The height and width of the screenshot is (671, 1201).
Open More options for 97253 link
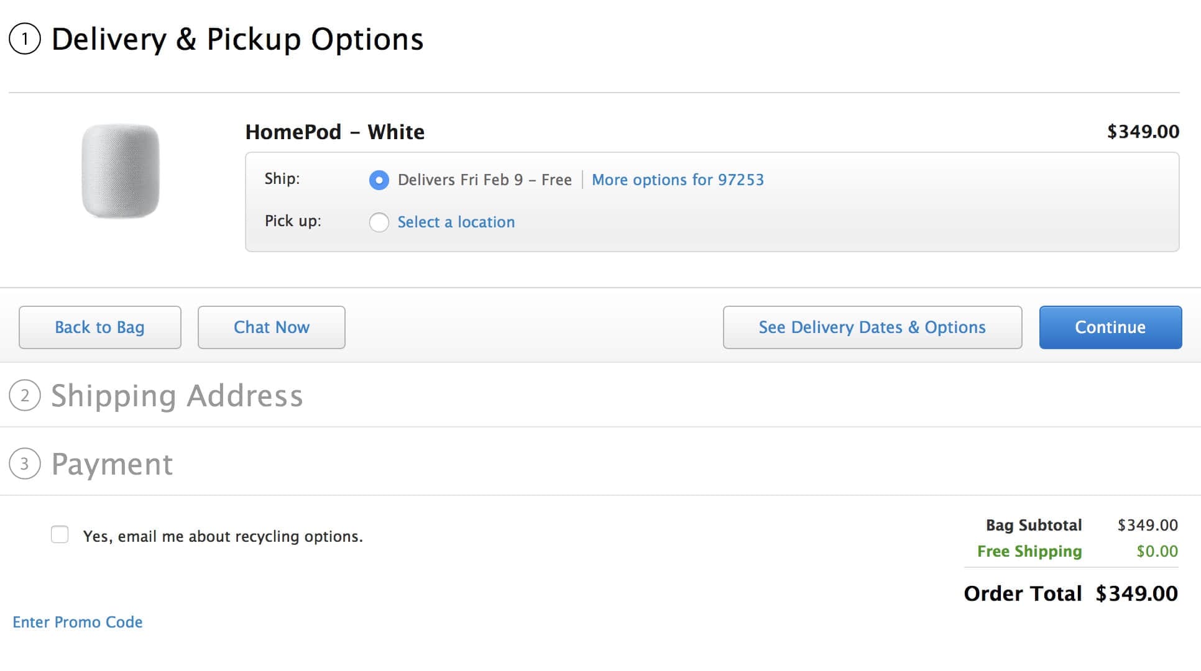tap(678, 180)
